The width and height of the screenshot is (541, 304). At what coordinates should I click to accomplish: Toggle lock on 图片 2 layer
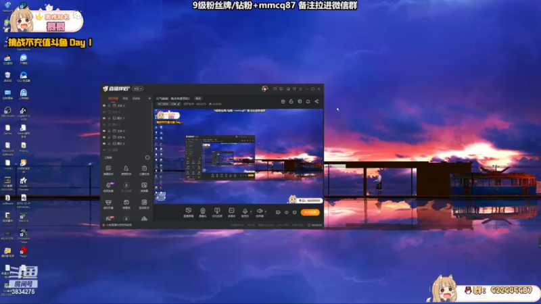pyautogui.click(x=110, y=143)
